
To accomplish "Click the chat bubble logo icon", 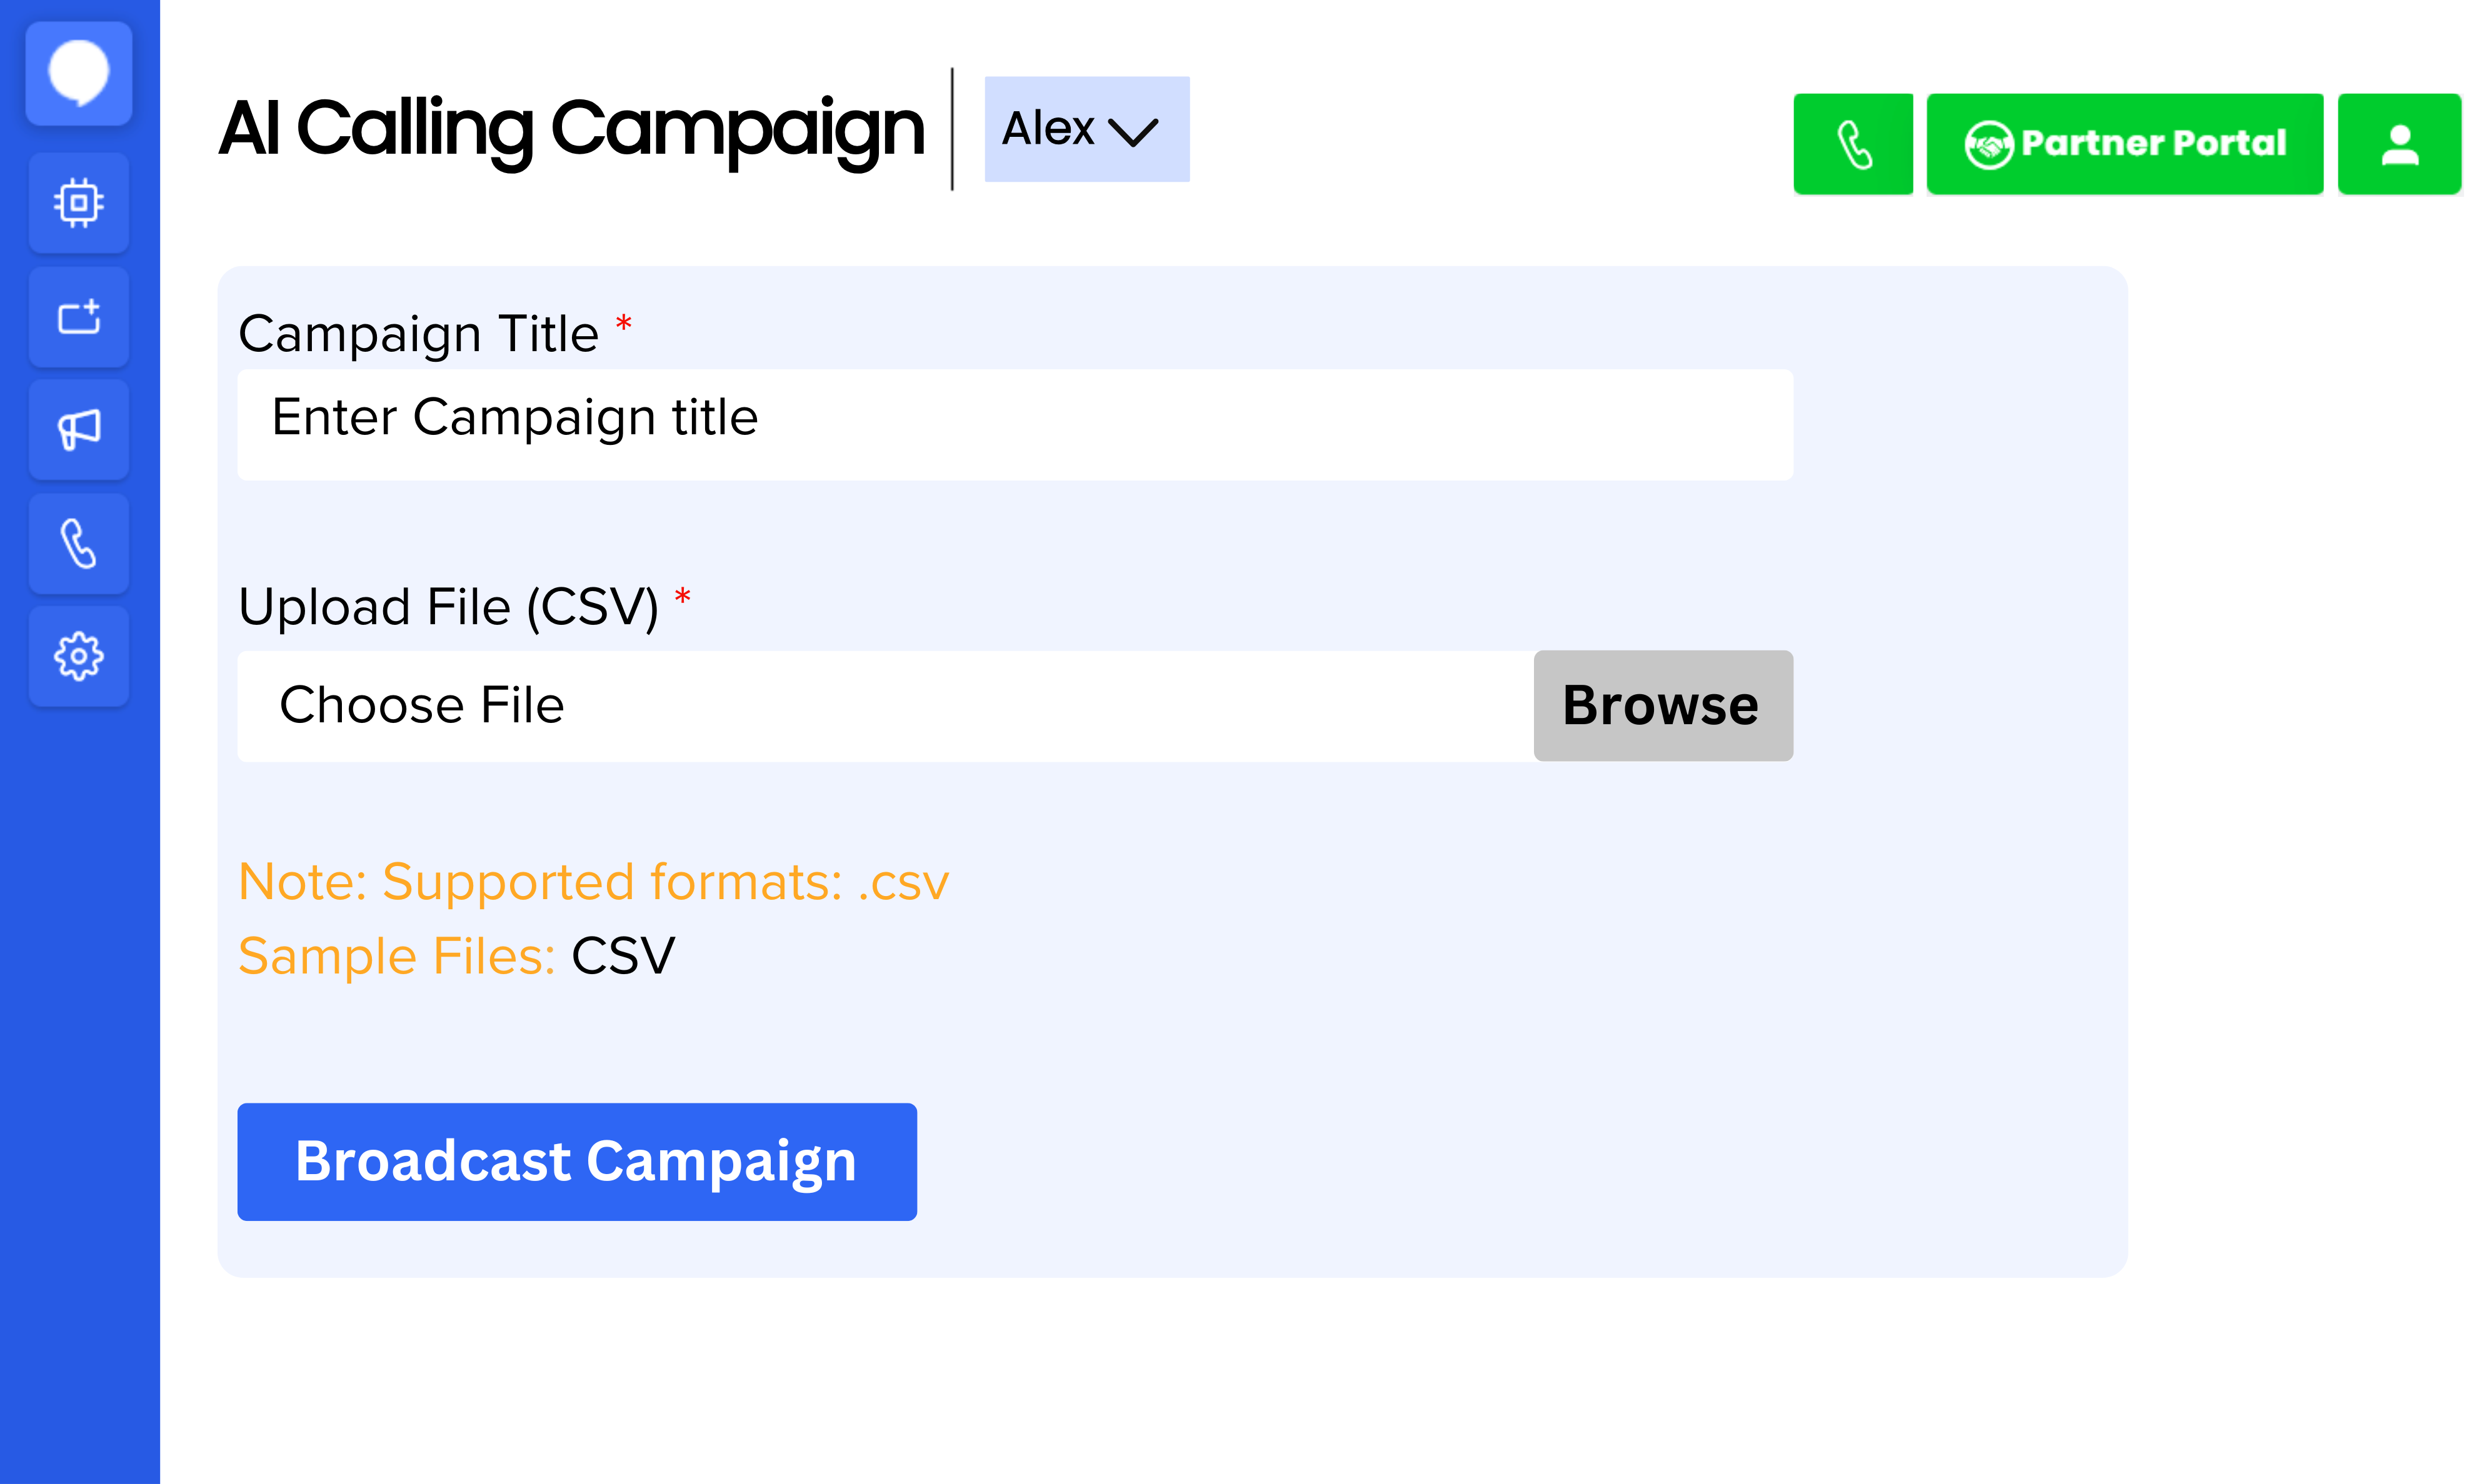I will (x=78, y=73).
